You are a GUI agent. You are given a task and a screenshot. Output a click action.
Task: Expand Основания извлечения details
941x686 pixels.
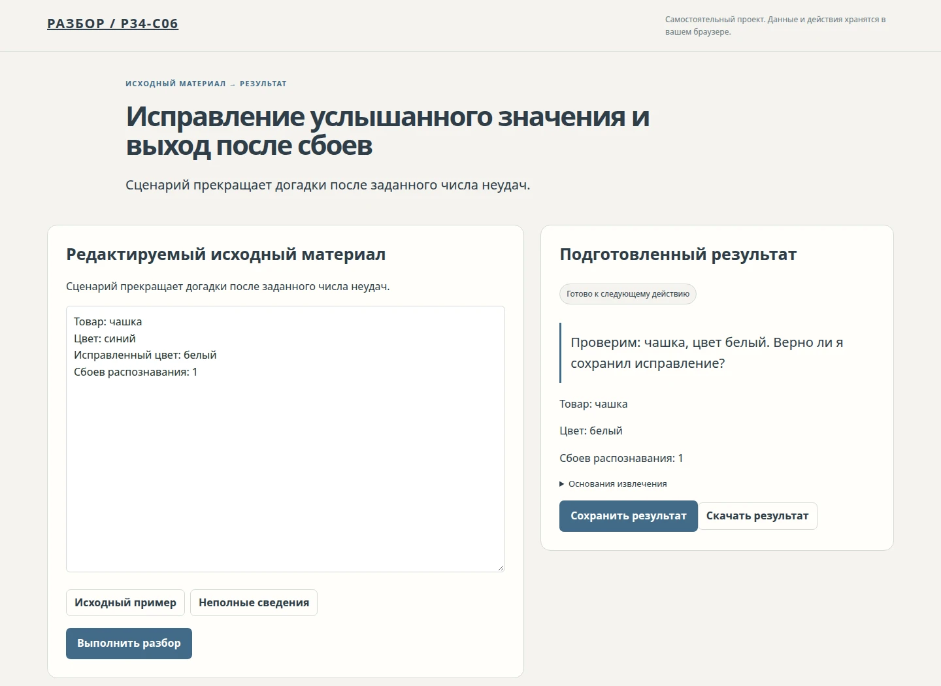(613, 484)
